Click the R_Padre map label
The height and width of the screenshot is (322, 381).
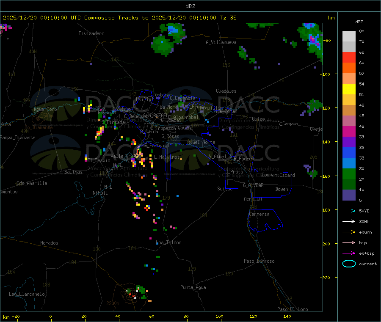(243, 159)
